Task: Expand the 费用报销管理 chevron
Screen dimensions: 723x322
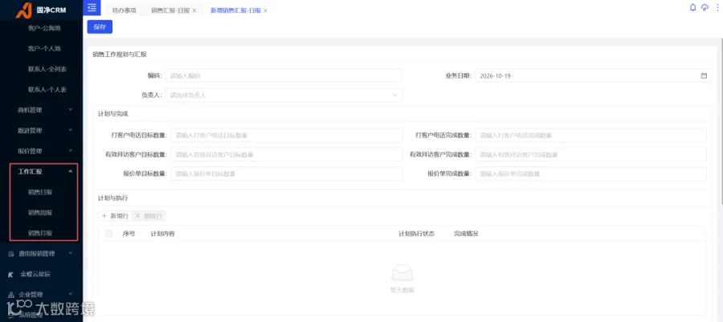Action: point(71,254)
